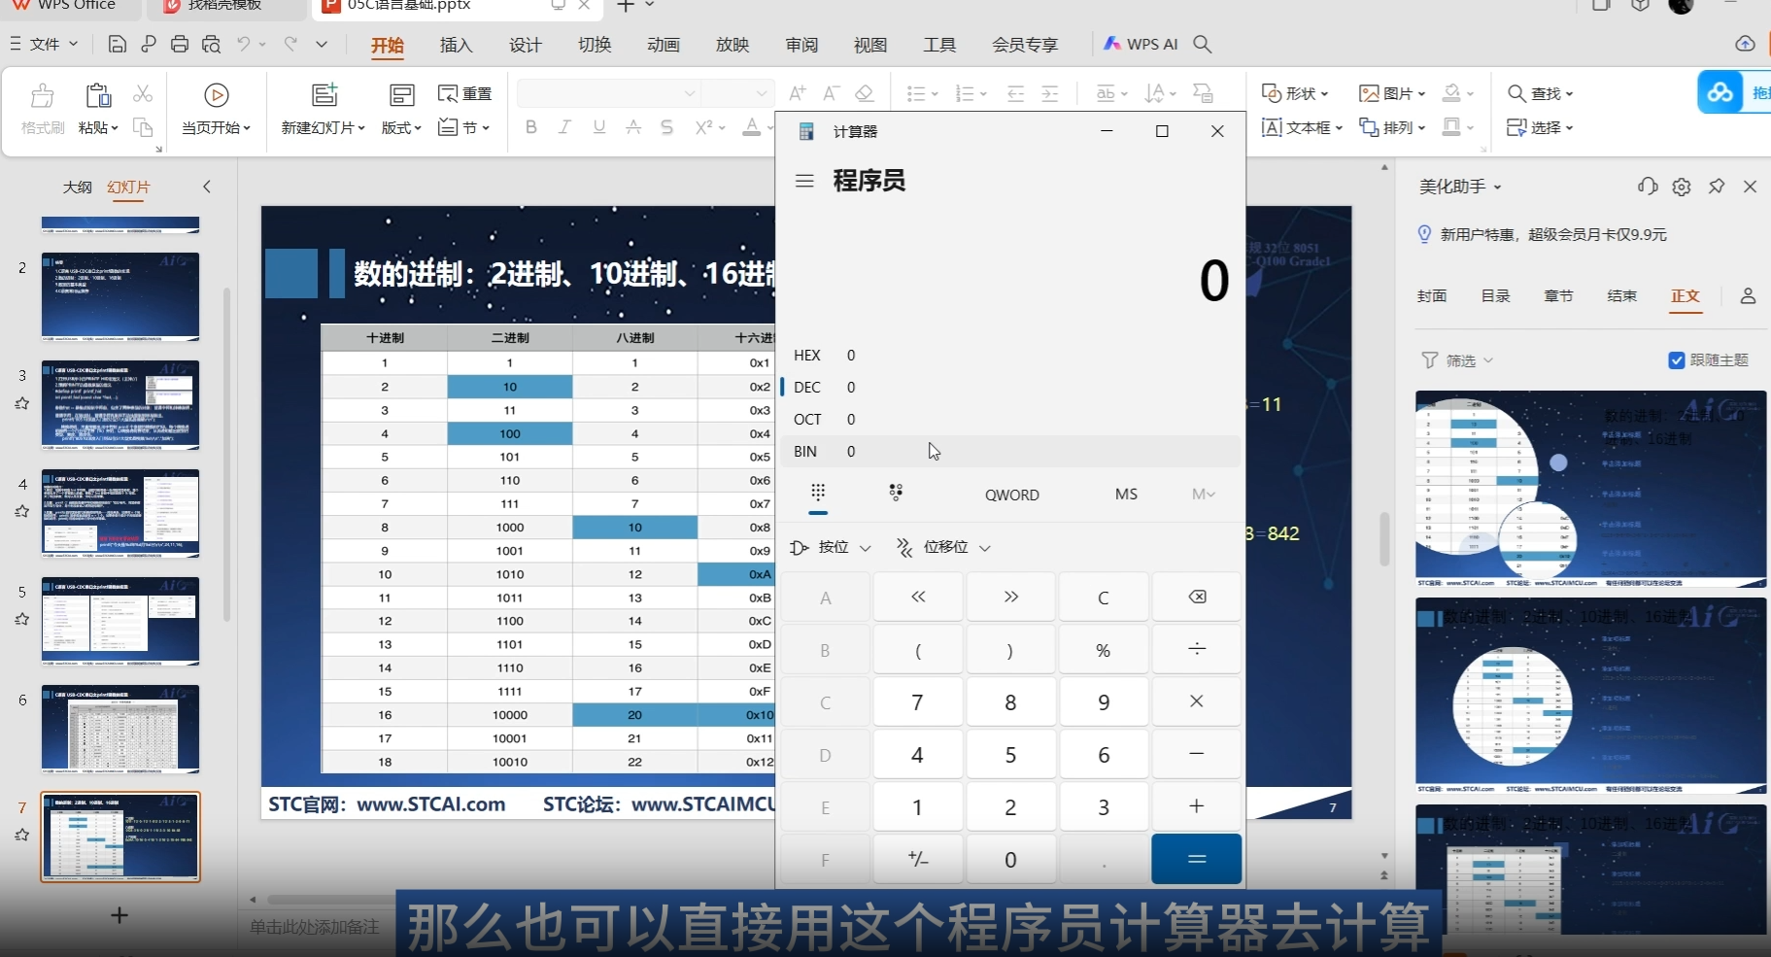Image resolution: width=1771 pixels, height=957 pixels.
Task: Click the shape fill color icon
Action: tap(1451, 93)
